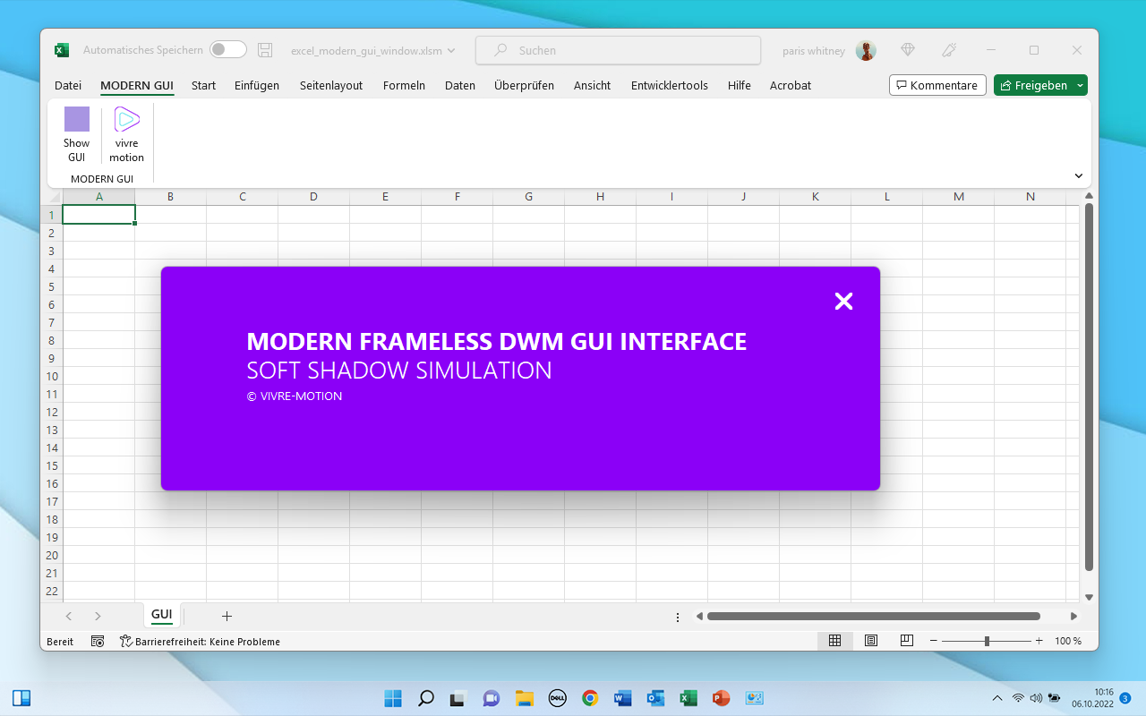This screenshot has height=716, width=1146.
Task: Click the Show GUI button in the ribbon
Action: point(76,132)
